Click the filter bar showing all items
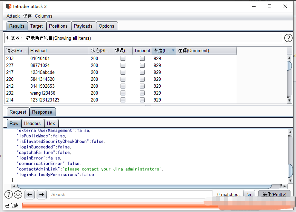The height and width of the screenshot is (212, 296). coord(144,38)
